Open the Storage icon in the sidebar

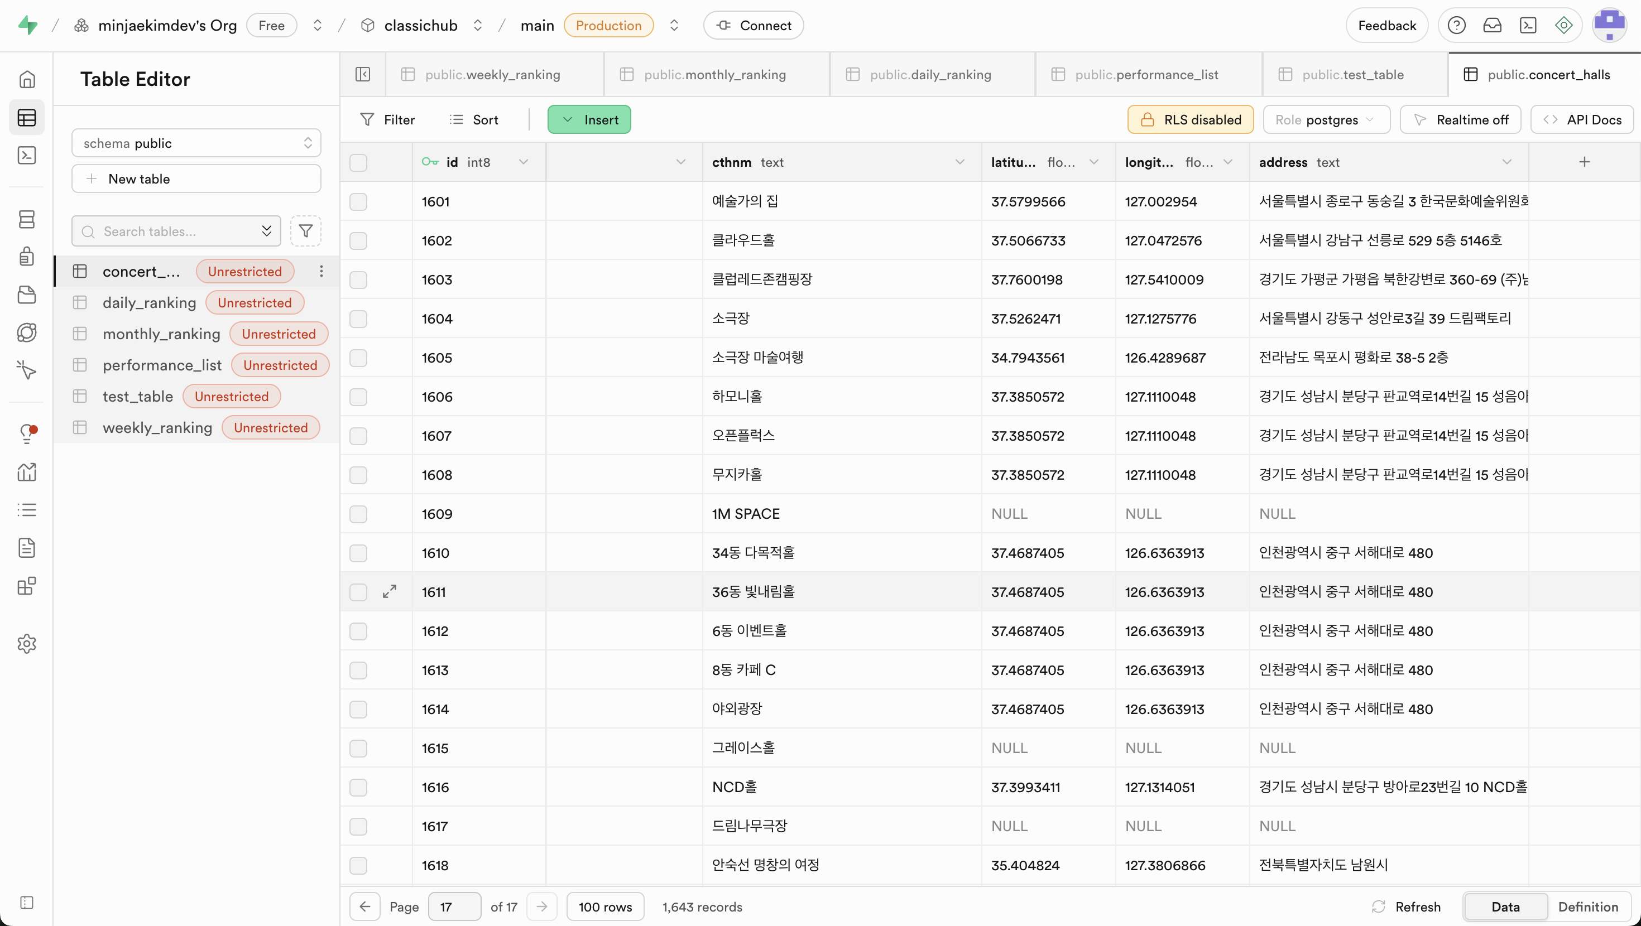27,294
